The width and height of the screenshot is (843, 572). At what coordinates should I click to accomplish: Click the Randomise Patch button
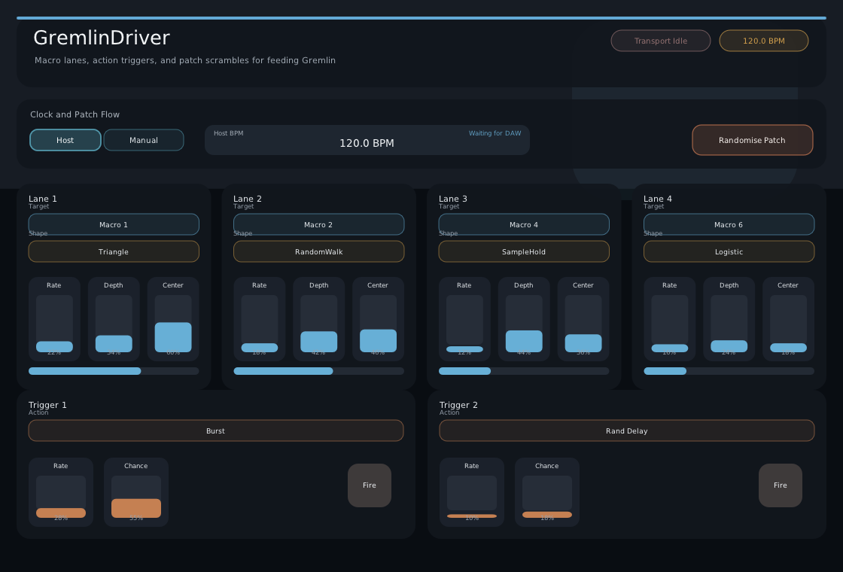752,140
